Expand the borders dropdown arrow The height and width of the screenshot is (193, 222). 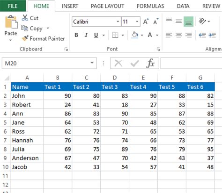tap(123, 35)
